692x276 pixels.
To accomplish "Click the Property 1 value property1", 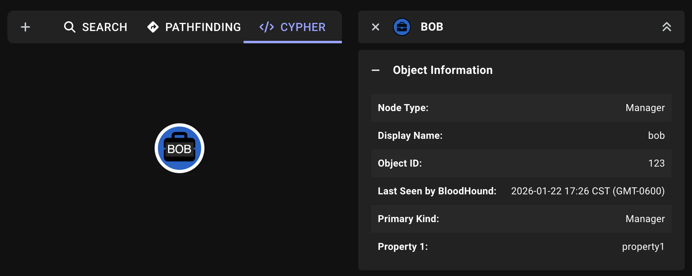I will pyautogui.click(x=643, y=246).
